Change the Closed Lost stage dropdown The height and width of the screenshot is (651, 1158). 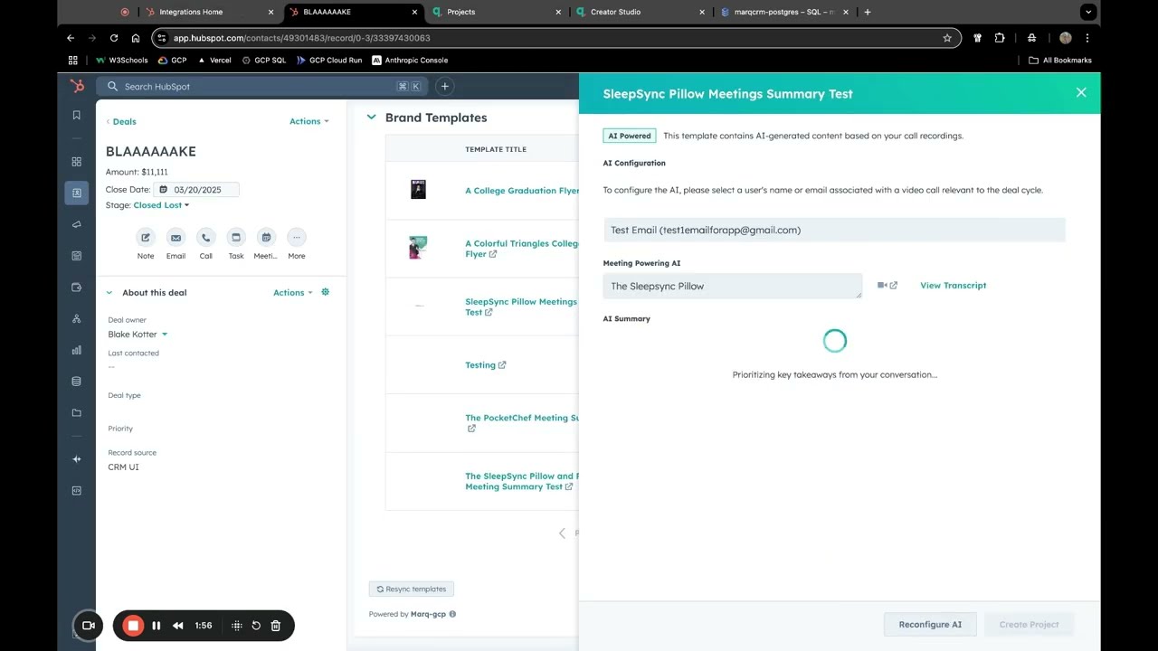[161, 205]
